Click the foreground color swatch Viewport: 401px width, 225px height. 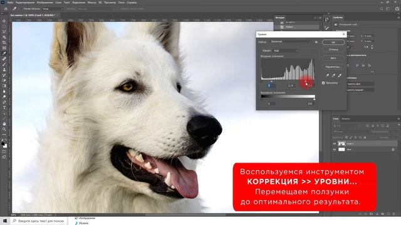3,144
